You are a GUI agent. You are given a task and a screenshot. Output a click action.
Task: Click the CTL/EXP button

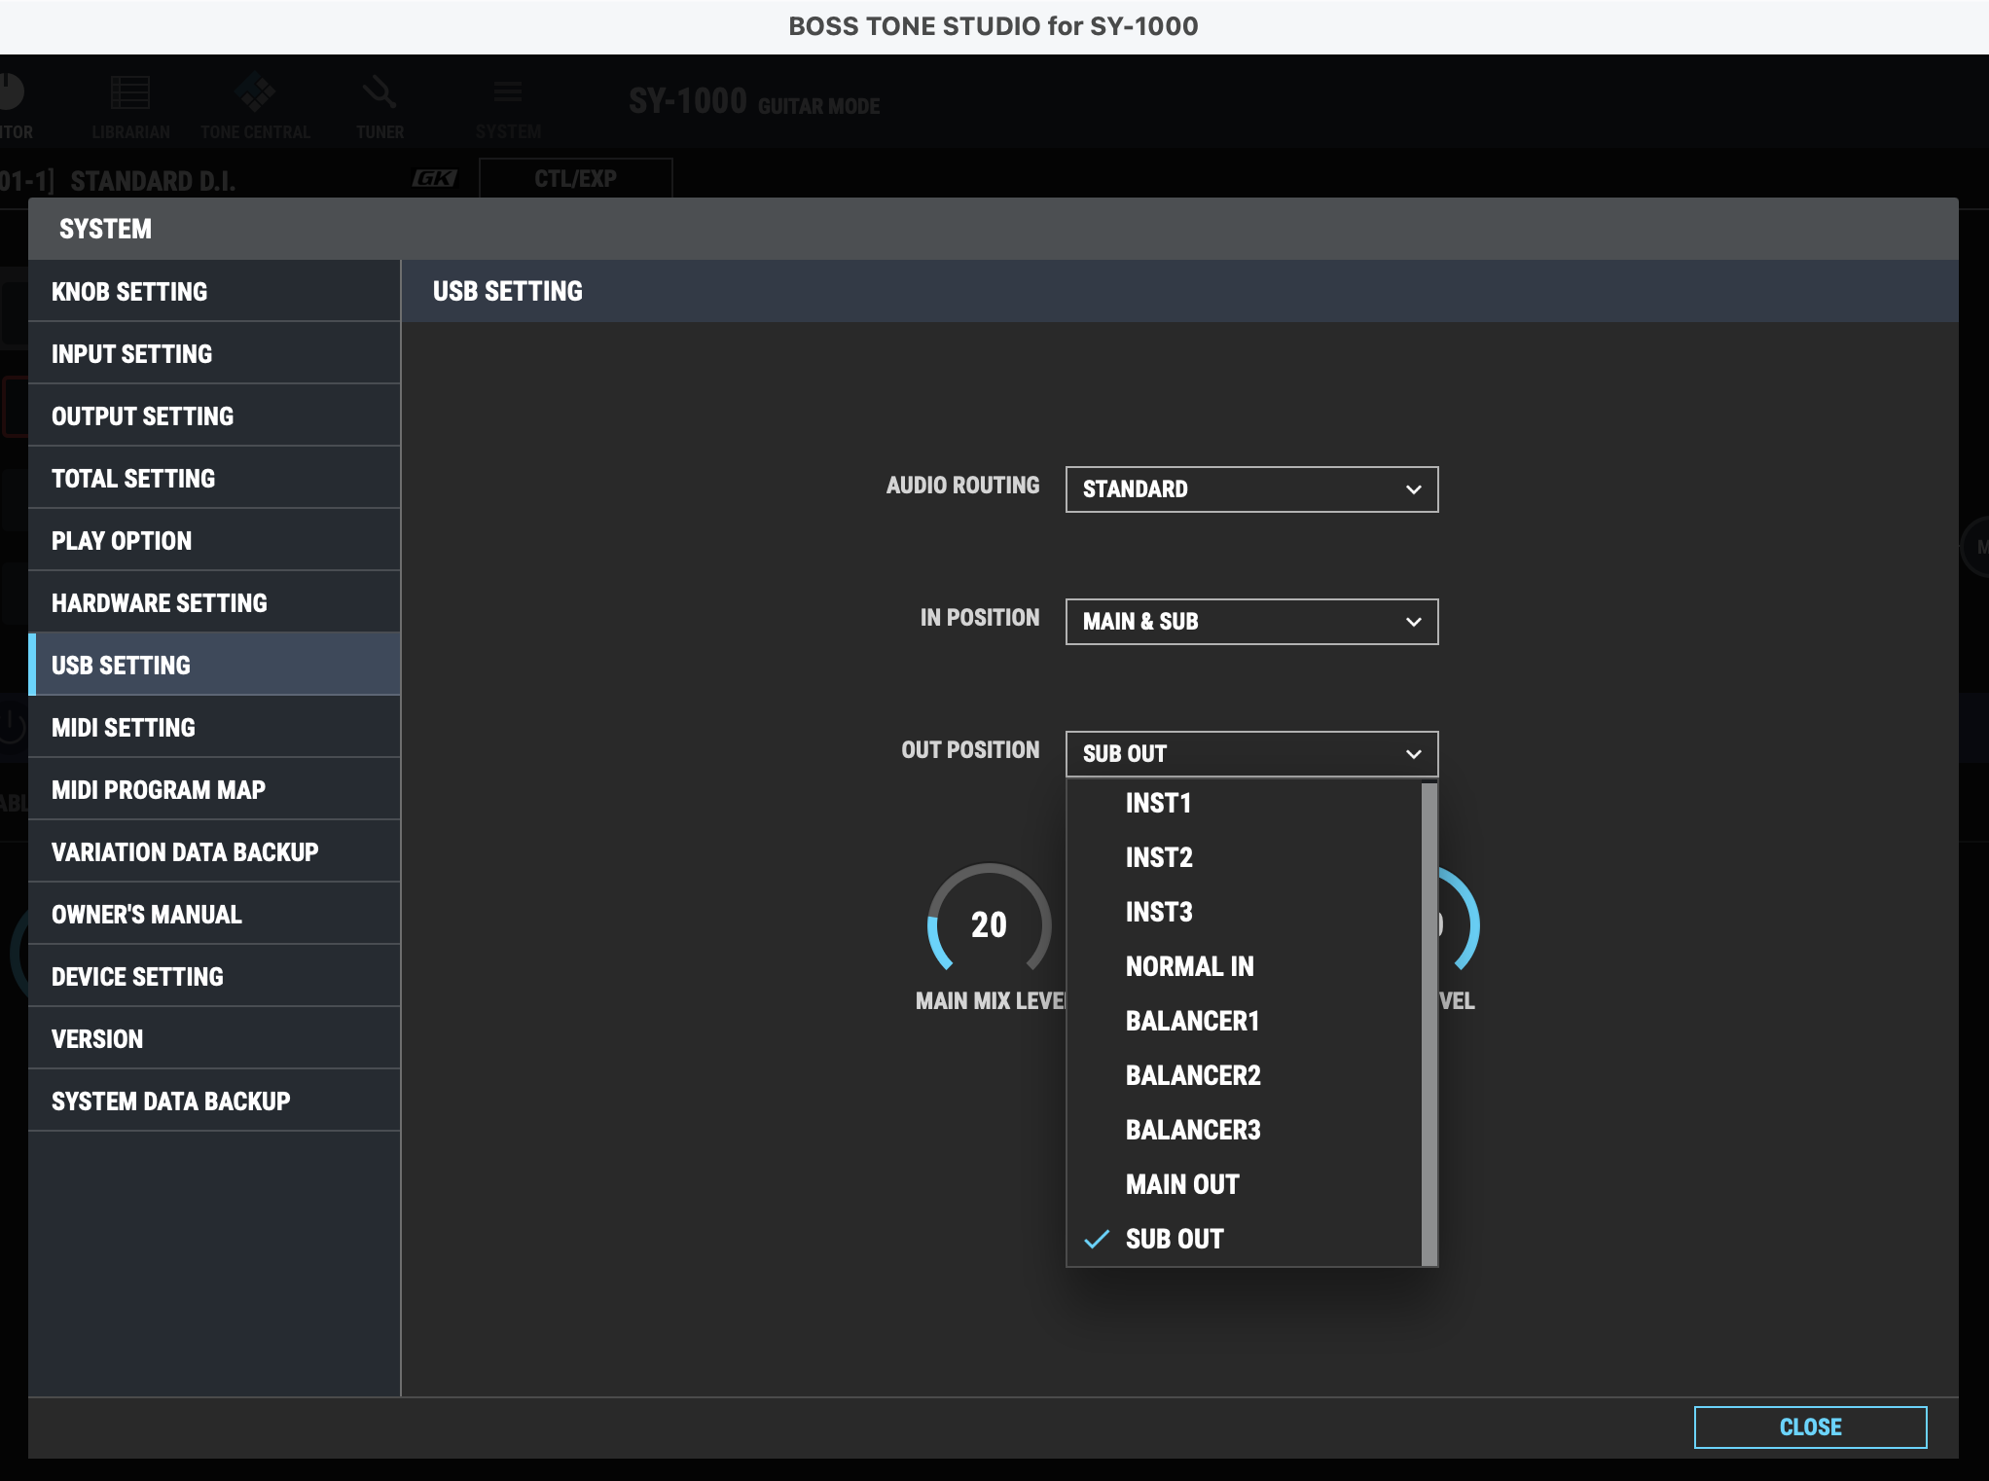coord(575,179)
